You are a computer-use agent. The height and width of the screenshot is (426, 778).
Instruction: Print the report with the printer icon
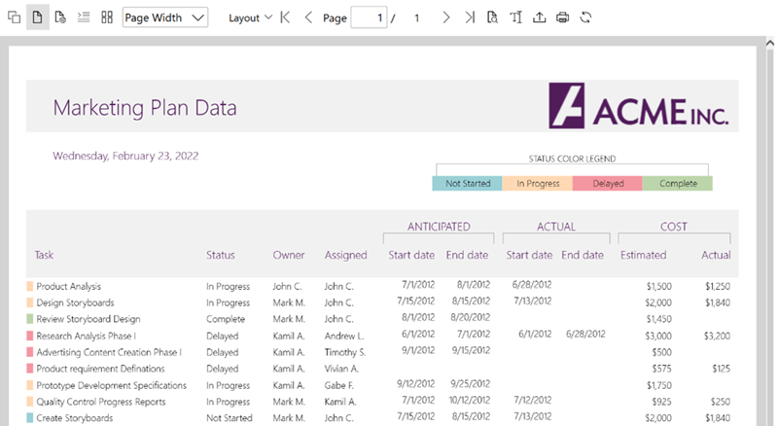pos(562,18)
